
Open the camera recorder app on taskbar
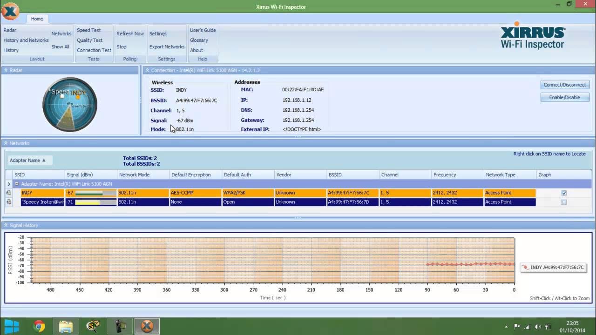[x=120, y=326]
